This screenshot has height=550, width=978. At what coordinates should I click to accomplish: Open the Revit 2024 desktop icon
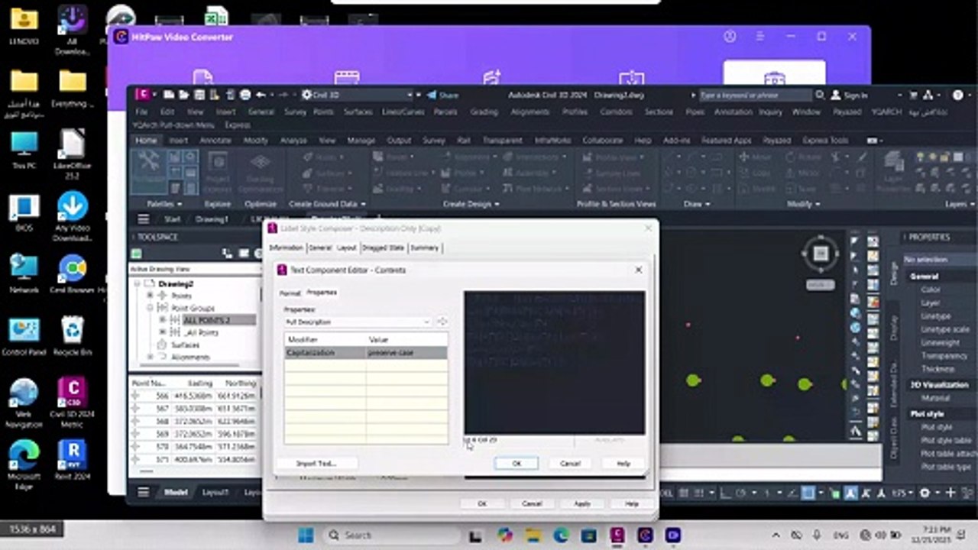73,461
